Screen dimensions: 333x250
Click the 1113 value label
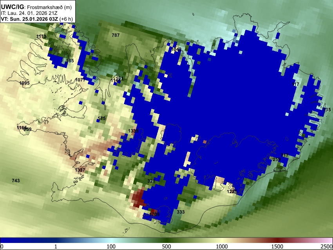click(x=41, y=36)
